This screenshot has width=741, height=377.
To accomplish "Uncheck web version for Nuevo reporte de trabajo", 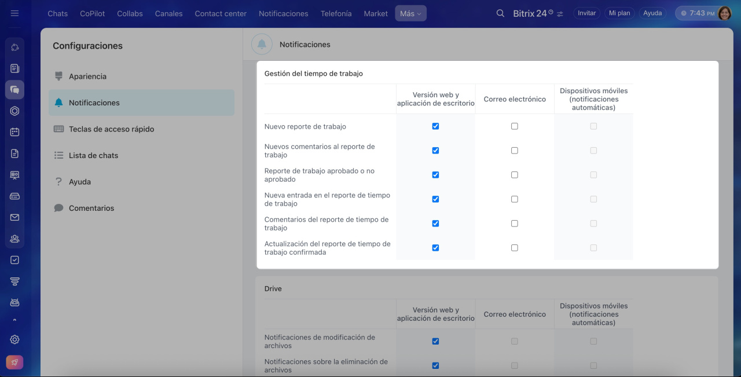I will click(435, 126).
